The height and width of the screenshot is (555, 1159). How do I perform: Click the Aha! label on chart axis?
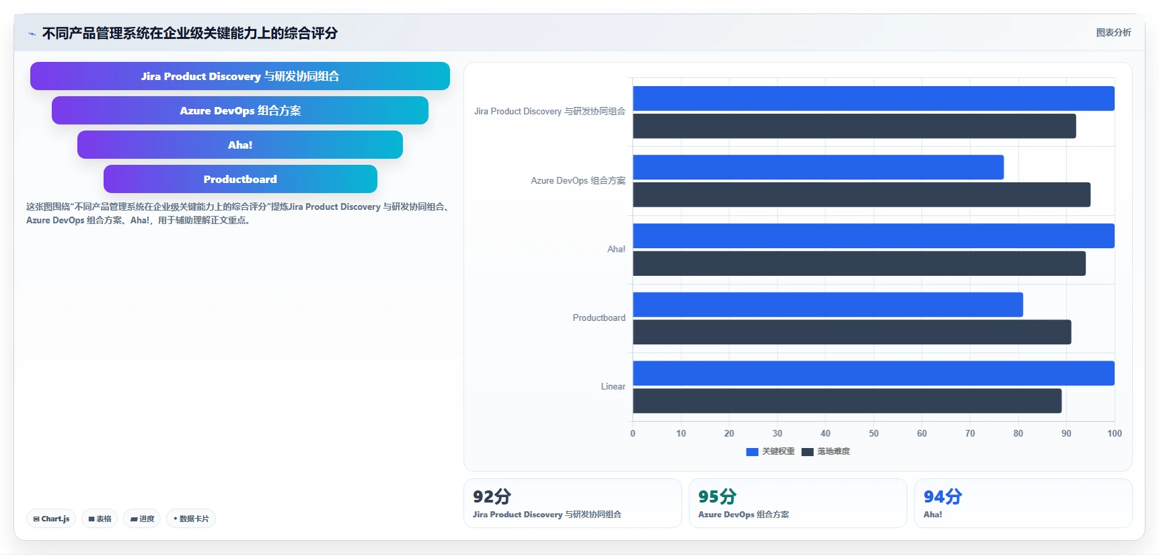[616, 249]
